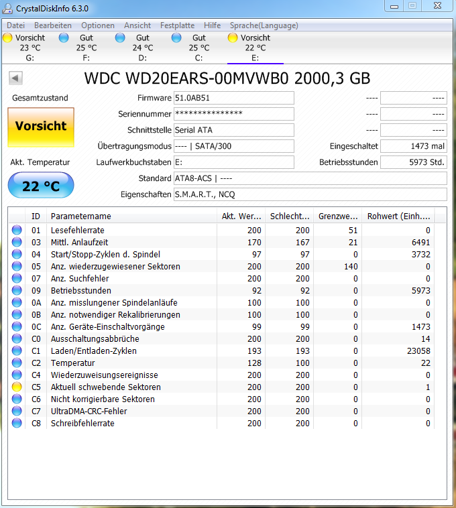Click the UltraDMA-CRC-Fehler parameter name
Viewport: 456px width, 508px height.
[x=89, y=411]
